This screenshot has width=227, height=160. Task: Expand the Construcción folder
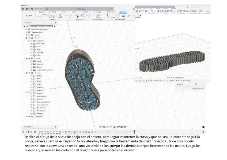[26, 117]
